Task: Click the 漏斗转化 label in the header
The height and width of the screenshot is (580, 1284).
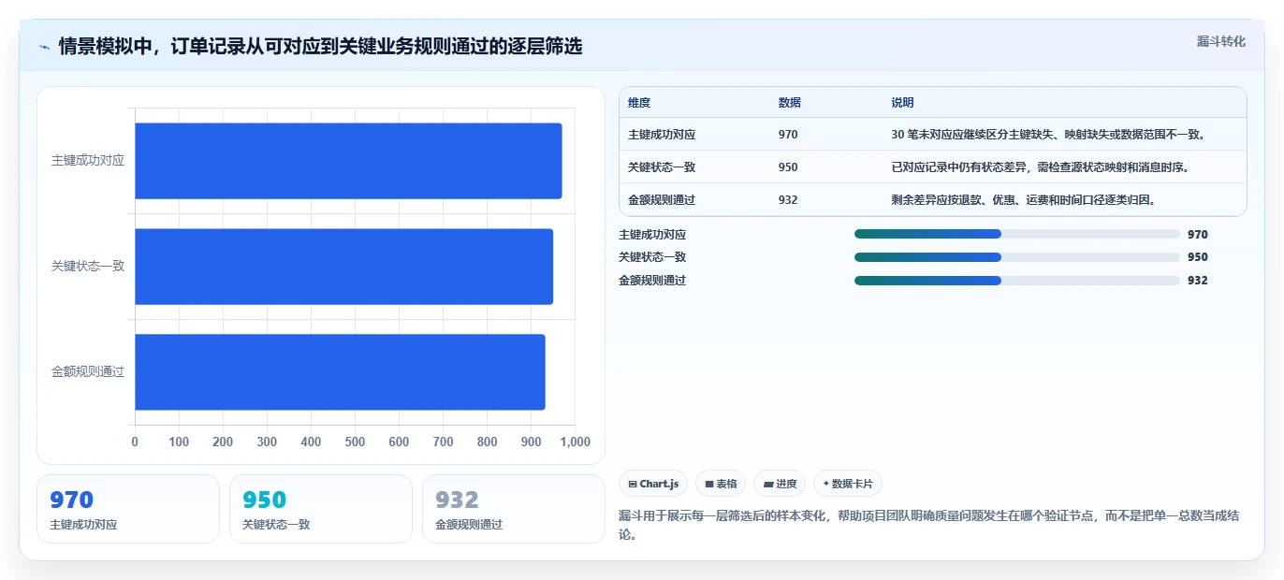Action: point(1221,41)
